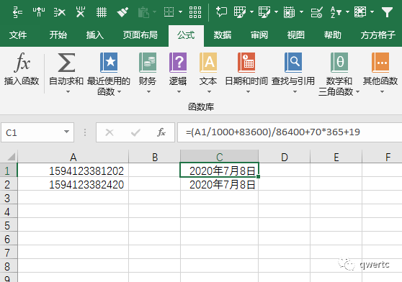Expand the Date and Time dropdown arrow

(x=248, y=91)
